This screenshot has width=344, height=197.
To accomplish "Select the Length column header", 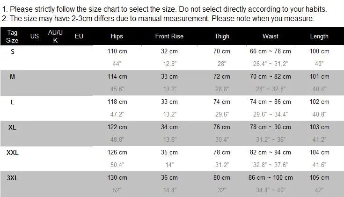I will [319, 36].
